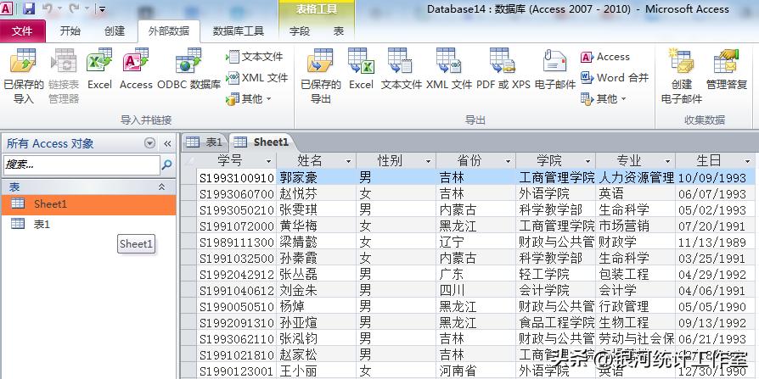Select Sheet1 in navigation pane
The width and height of the screenshot is (759, 379).
[50, 204]
